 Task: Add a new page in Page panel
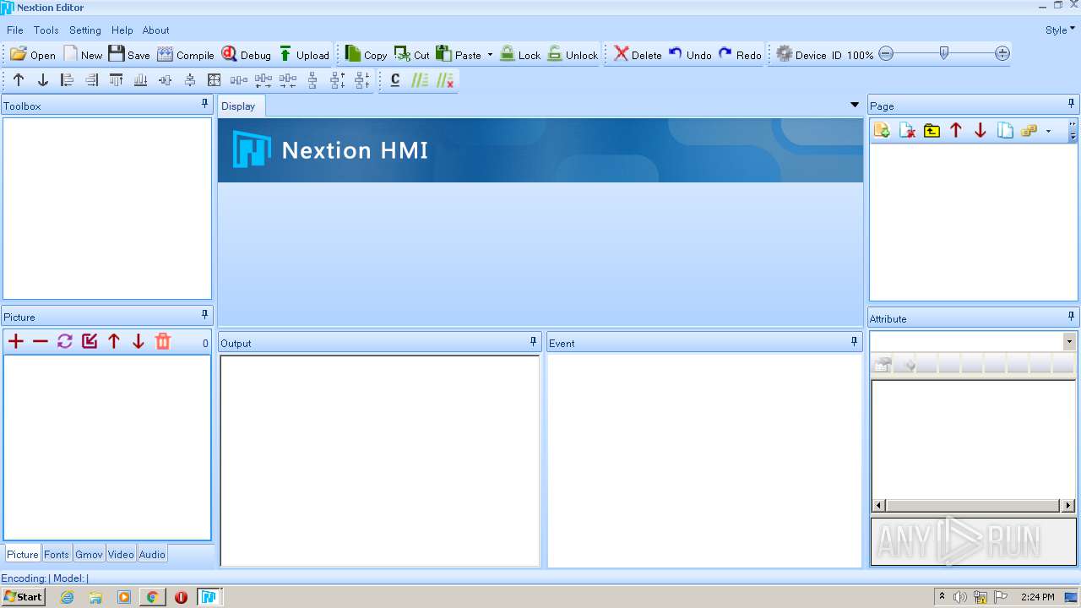click(x=882, y=131)
